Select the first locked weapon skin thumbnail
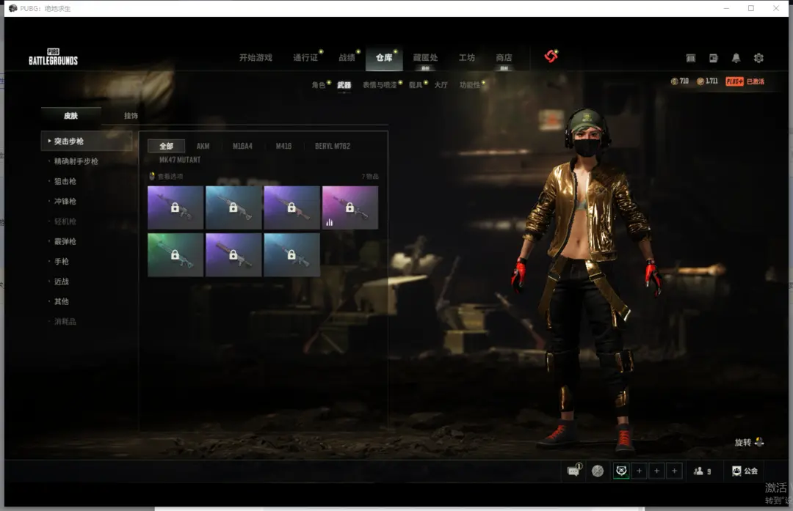The height and width of the screenshot is (511, 793). click(175, 207)
